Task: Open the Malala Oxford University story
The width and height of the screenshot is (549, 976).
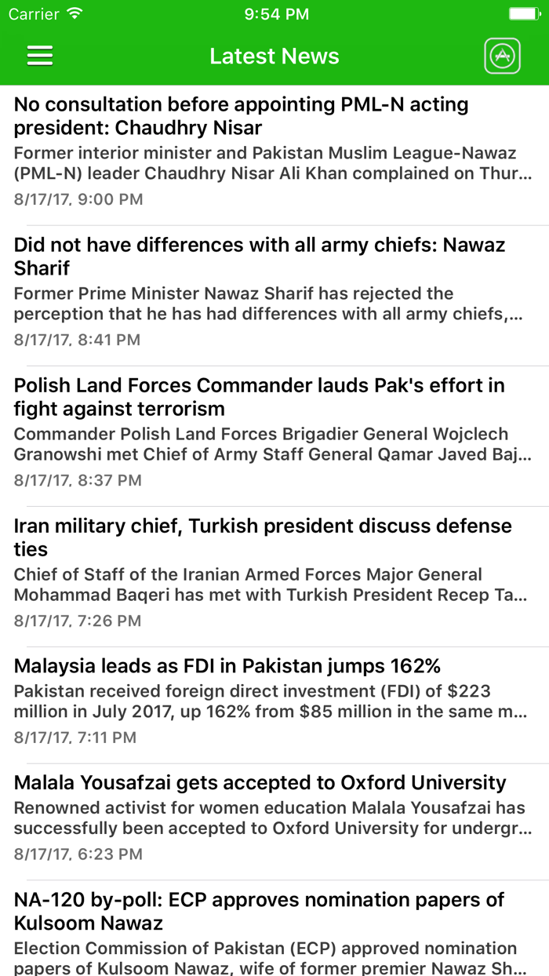Action: [259, 782]
